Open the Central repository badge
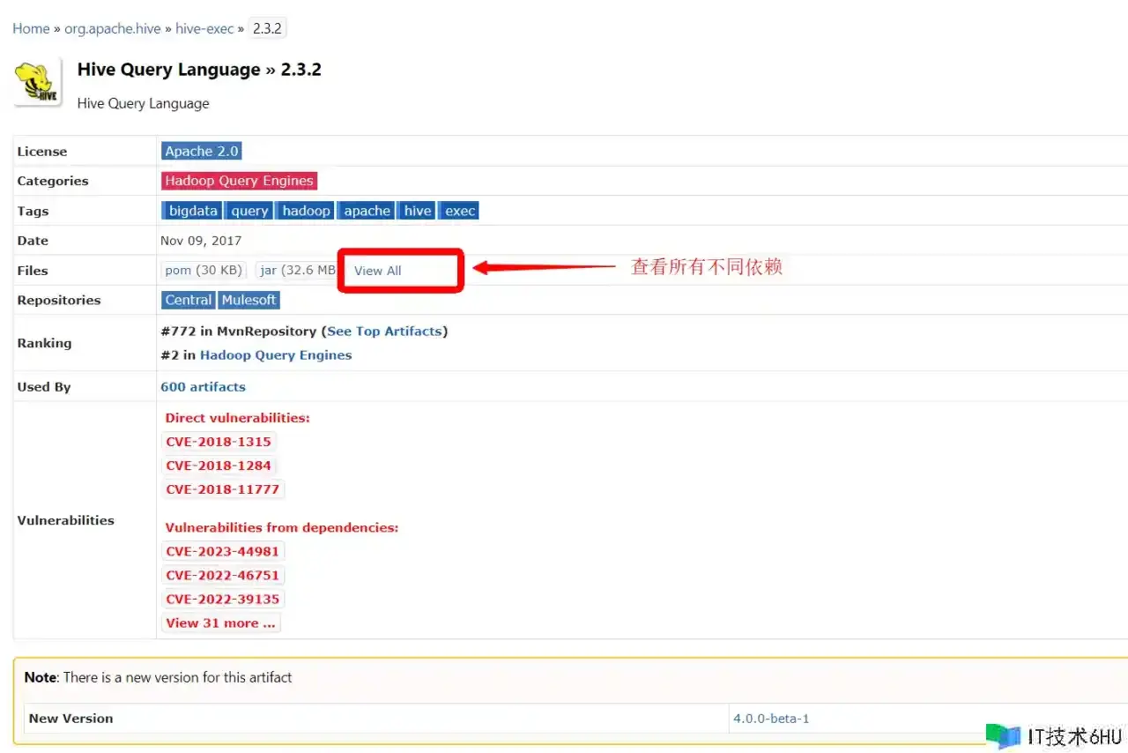 pyautogui.click(x=189, y=300)
